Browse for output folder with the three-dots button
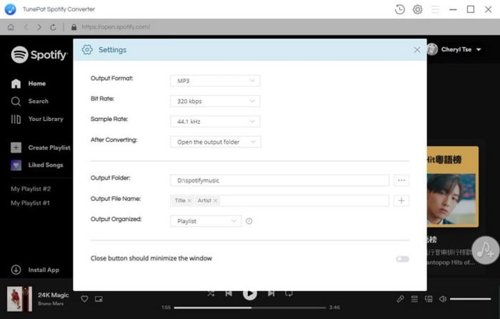Screen dimensions: 500x319 pos(401,180)
